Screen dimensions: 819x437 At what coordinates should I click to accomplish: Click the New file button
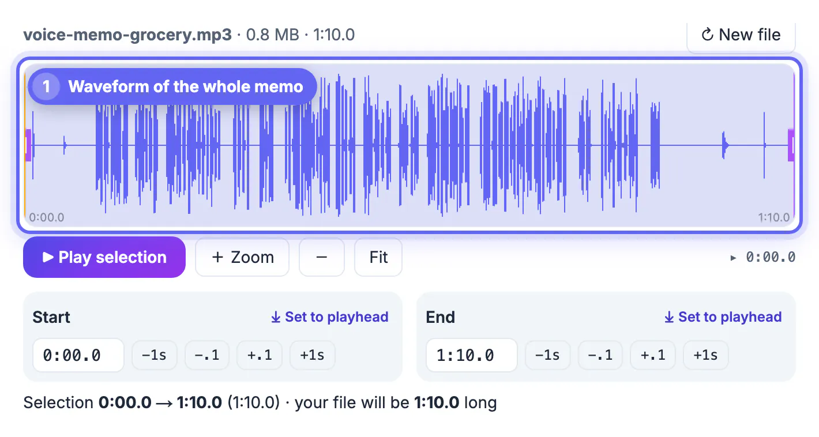(741, 36)
